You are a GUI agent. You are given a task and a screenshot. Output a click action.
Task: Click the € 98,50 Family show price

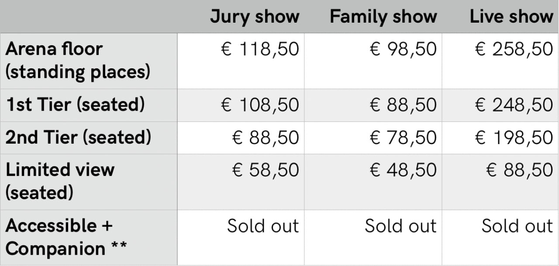(x=403, y=49)
